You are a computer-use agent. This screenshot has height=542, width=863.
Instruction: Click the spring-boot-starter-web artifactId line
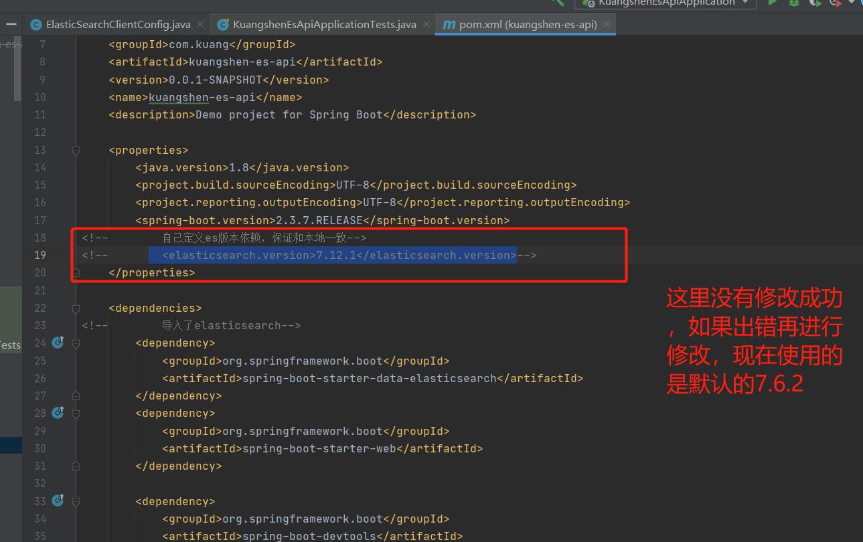pos(322,448)
